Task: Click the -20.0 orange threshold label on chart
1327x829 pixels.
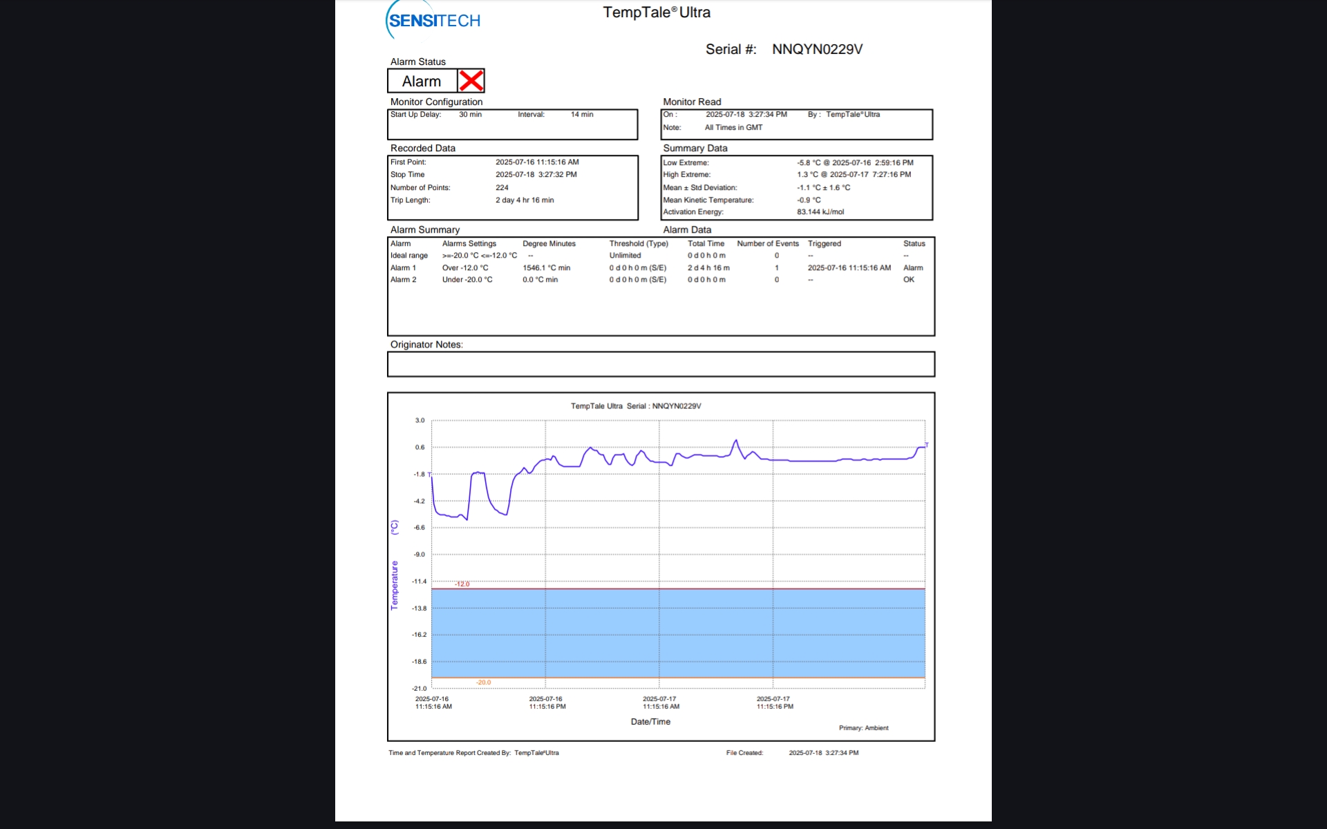Action: coord(483,683)
